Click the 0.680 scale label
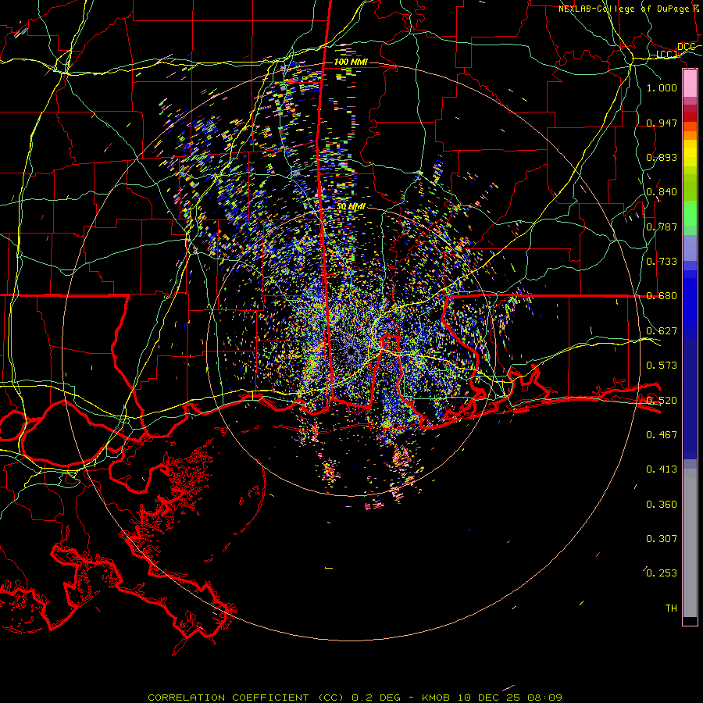 [662, 296]
